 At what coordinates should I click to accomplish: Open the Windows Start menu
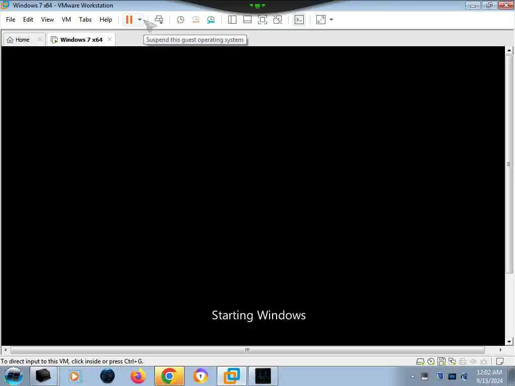point(14,376)
